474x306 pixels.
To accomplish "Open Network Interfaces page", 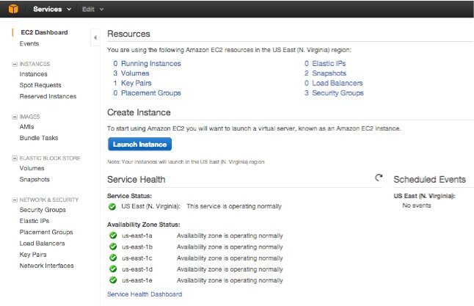I will pyautogui.click(x=46, y=266).
